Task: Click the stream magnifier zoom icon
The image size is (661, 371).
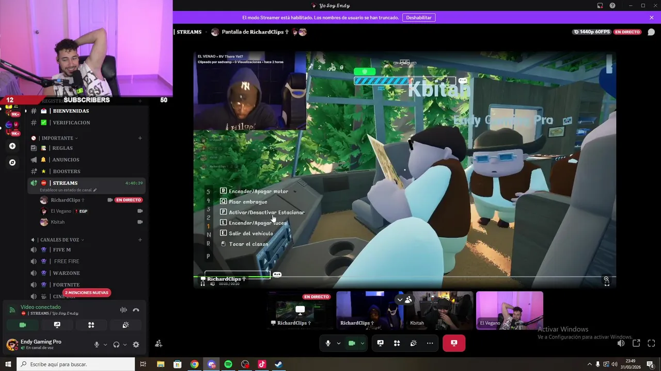Action: pyautogui.click(x=606, y=279)
